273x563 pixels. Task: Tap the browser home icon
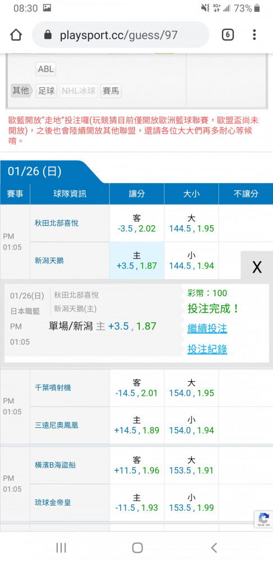pyautogui.click(x=16, y=35)
